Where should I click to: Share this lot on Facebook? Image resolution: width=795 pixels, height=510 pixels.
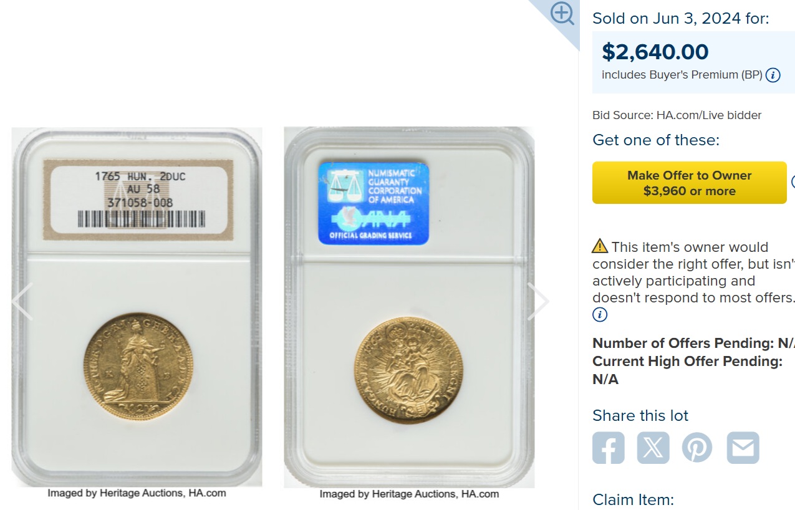coord(609,448)
